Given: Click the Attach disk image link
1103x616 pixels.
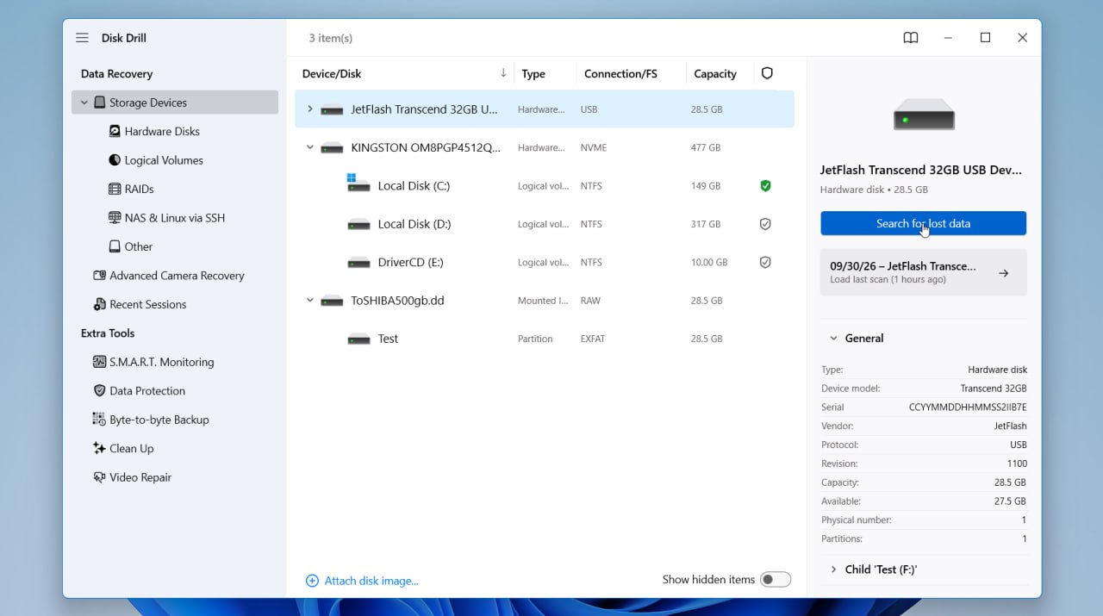Looking at the screenshot, I should (x=363, y=581).
